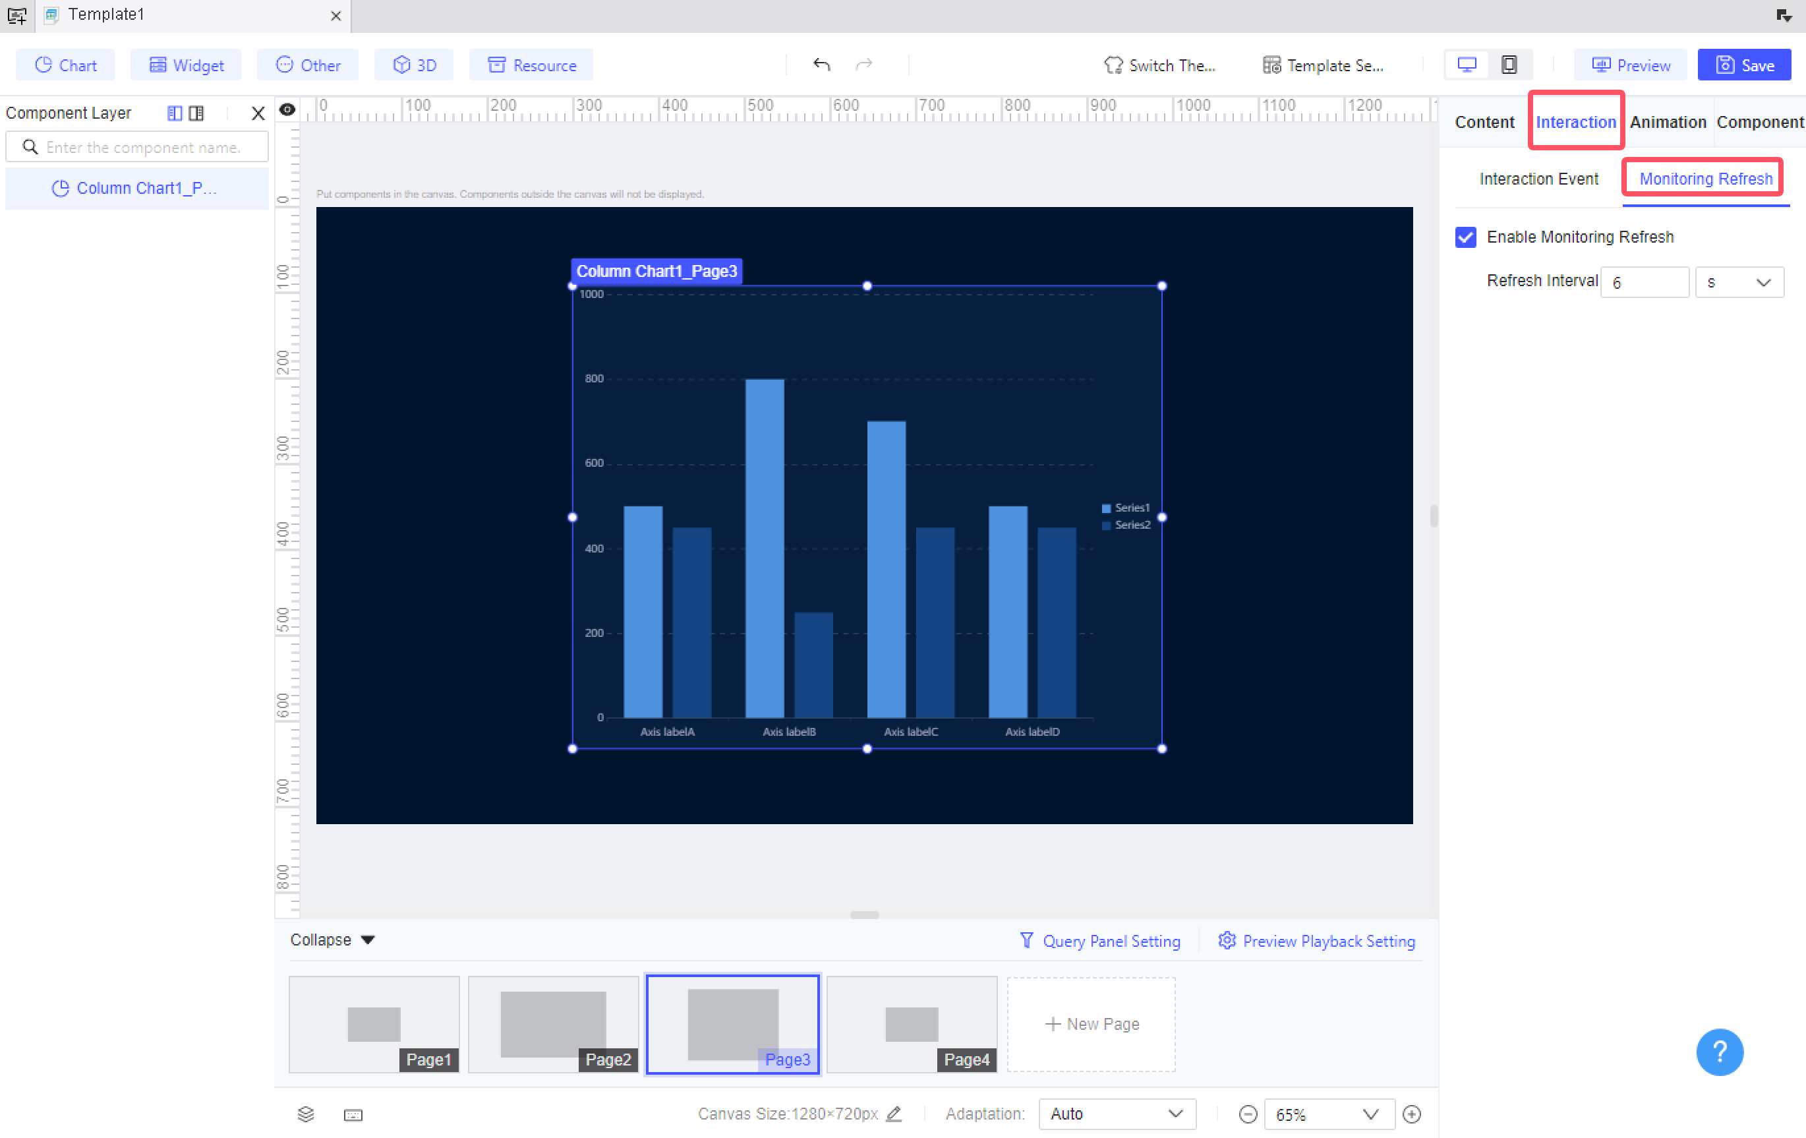The height and width of the screenshot is (1138, 1806).
Task: Click the redo arrow icon
Action: (864, 65)
